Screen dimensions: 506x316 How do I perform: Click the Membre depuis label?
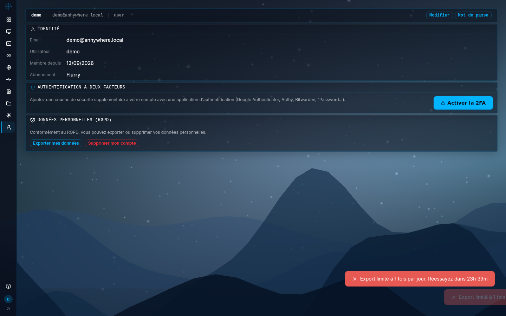pos(45,63)
